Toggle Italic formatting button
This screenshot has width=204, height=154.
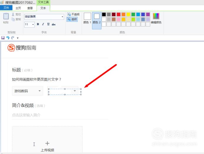point(43,24)
